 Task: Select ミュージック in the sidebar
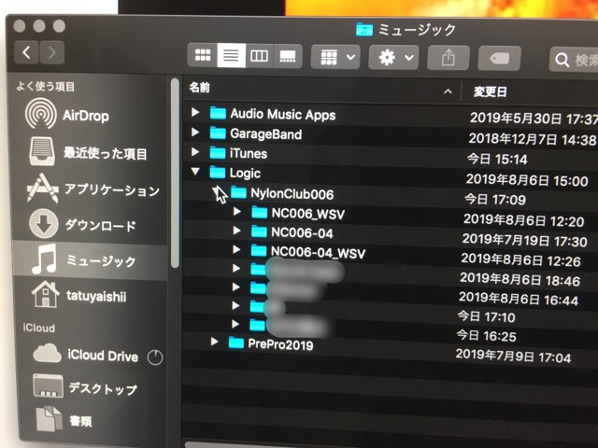[x=90, y=260]
